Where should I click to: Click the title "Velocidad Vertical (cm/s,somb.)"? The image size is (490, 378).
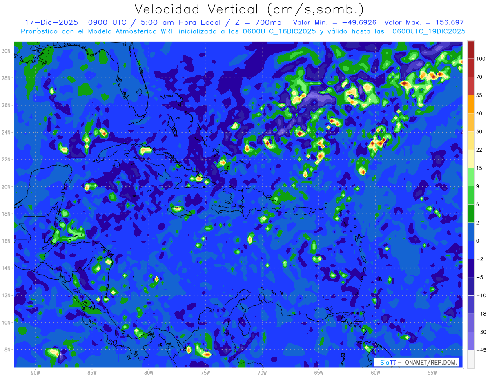(249, 10)
